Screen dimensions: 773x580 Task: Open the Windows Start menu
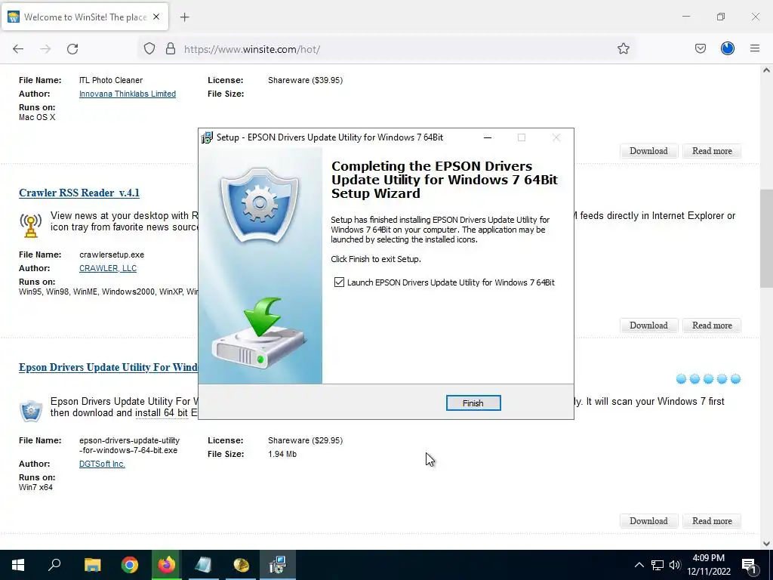click(x=18, y=565)
